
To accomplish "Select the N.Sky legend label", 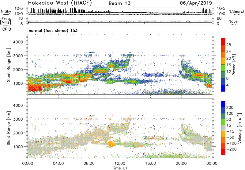I will pos(6,11).
